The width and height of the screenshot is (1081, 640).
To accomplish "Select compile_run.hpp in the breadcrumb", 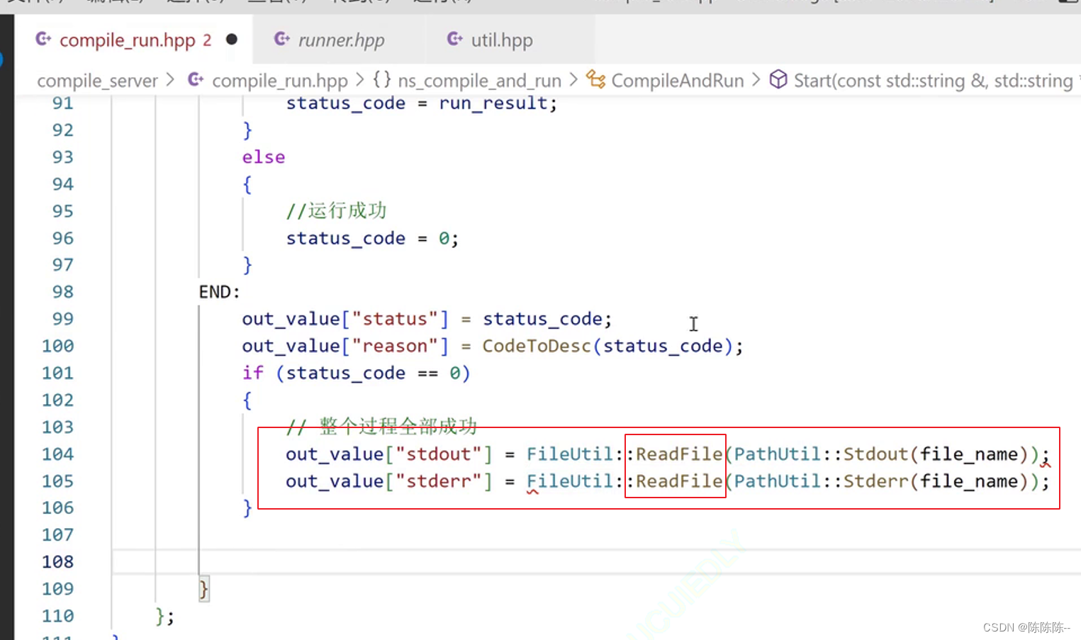I will (279, 81).
